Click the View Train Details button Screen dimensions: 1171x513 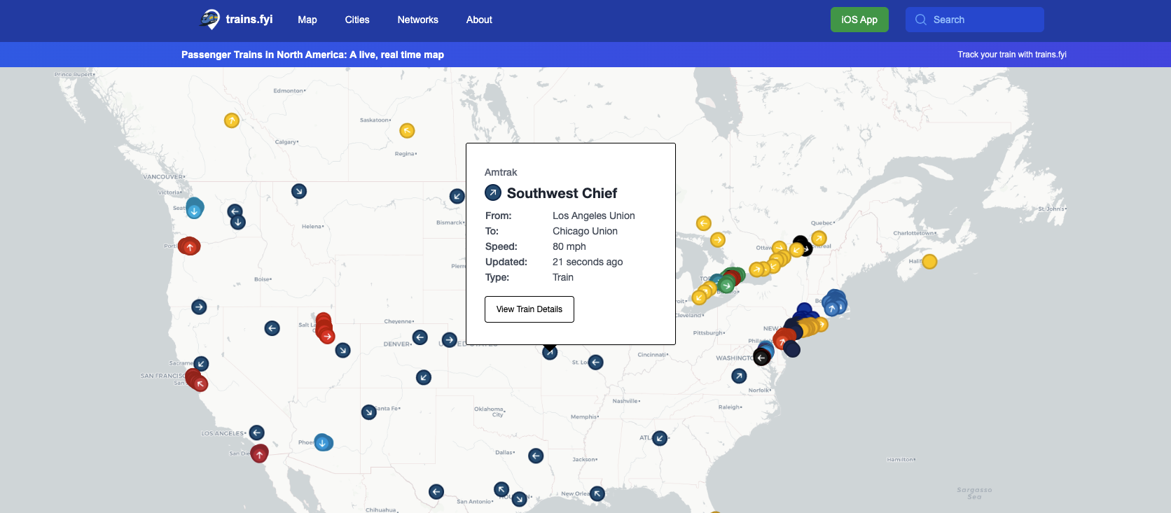click(x=529, y=309)
